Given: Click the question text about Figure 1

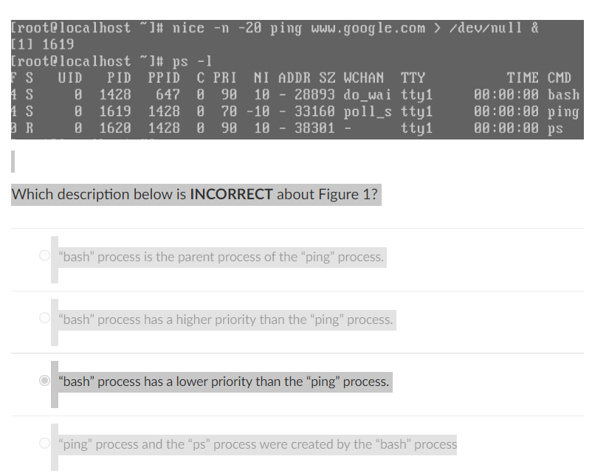Looking at the screenshot, I should pos(196,194).
